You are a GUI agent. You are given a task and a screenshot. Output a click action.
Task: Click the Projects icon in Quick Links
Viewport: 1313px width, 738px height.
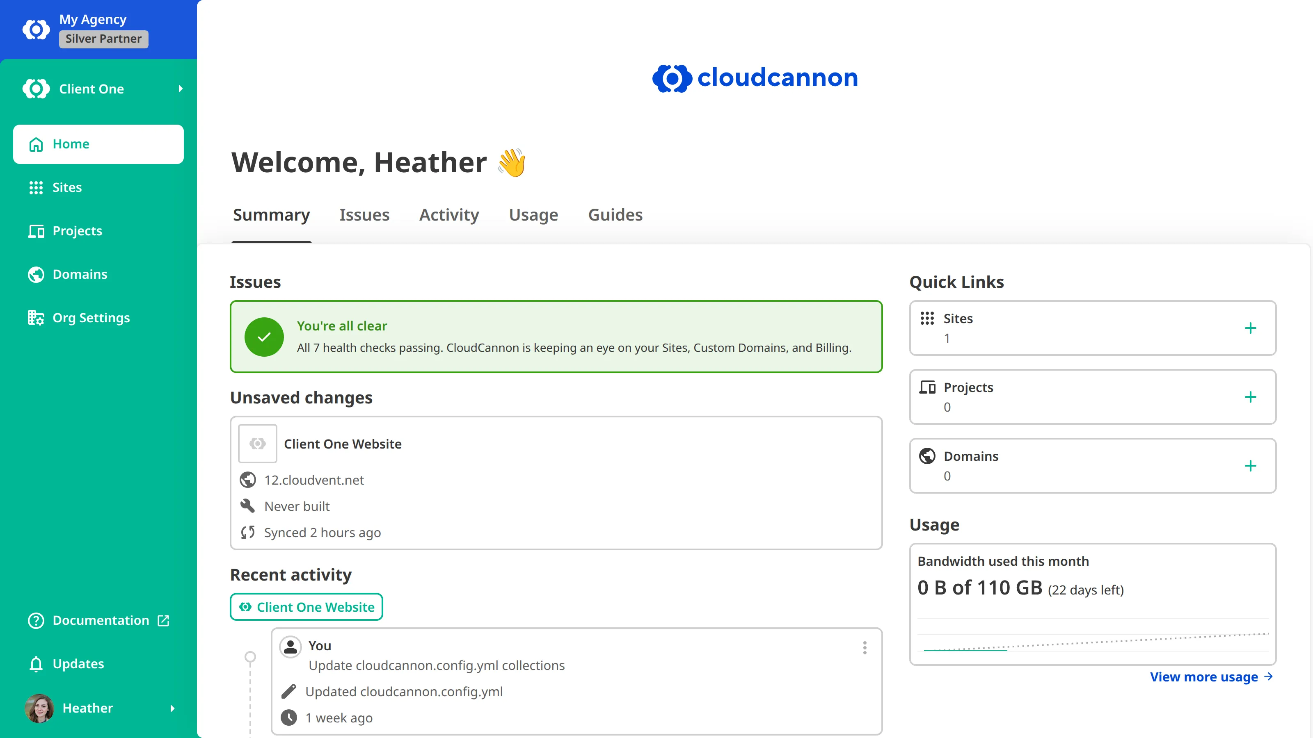click(927, 387)
